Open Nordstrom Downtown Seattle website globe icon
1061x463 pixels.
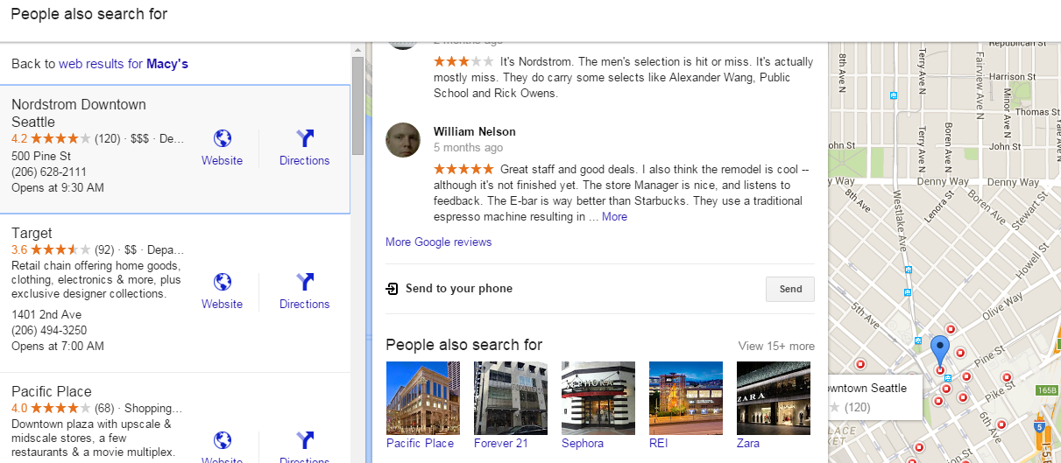click(223, 138)
